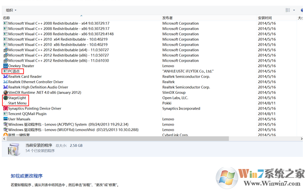Sort by the 名称 column header
The image size is (308, 190).
7,18
